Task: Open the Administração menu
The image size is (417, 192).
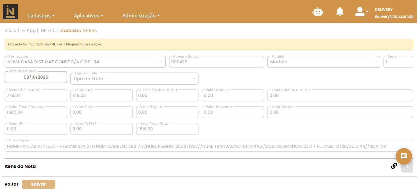Action: [141, 16]
